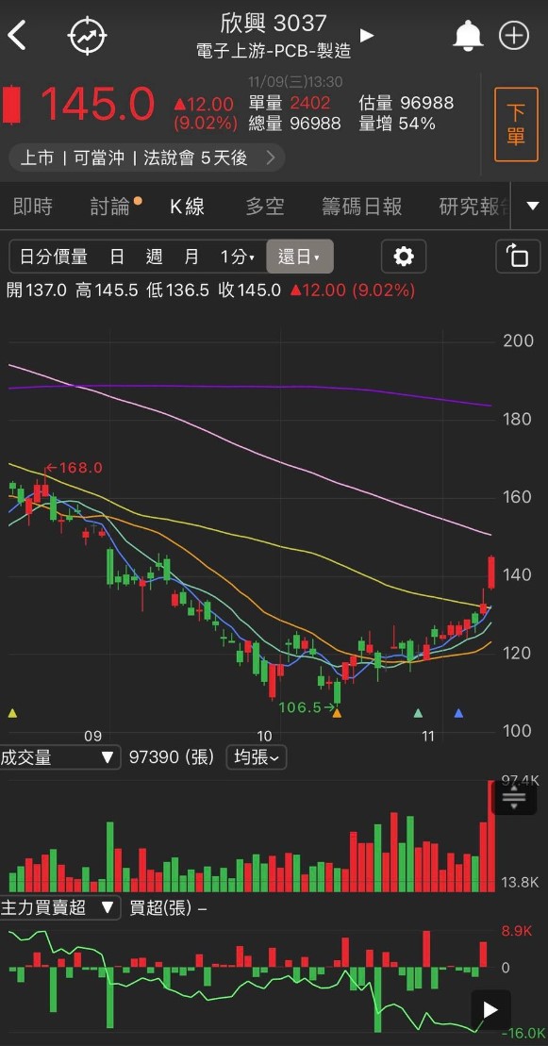
Task: Tap the 106.5 low price label
Action: (x=307, y=707)
